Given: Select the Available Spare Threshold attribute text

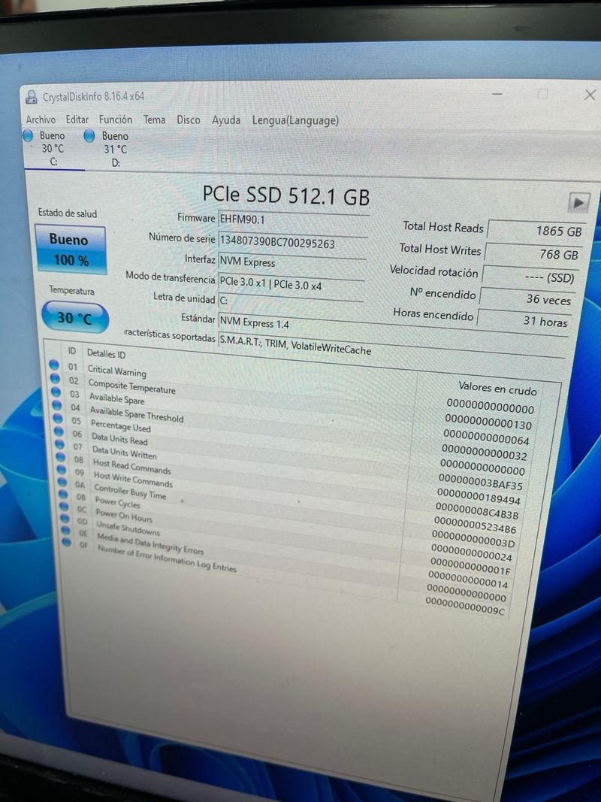Looking at the screenshot, I should (x=137, y=414).
